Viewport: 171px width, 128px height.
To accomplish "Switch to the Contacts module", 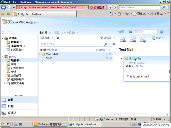I will tap(19, 113).
